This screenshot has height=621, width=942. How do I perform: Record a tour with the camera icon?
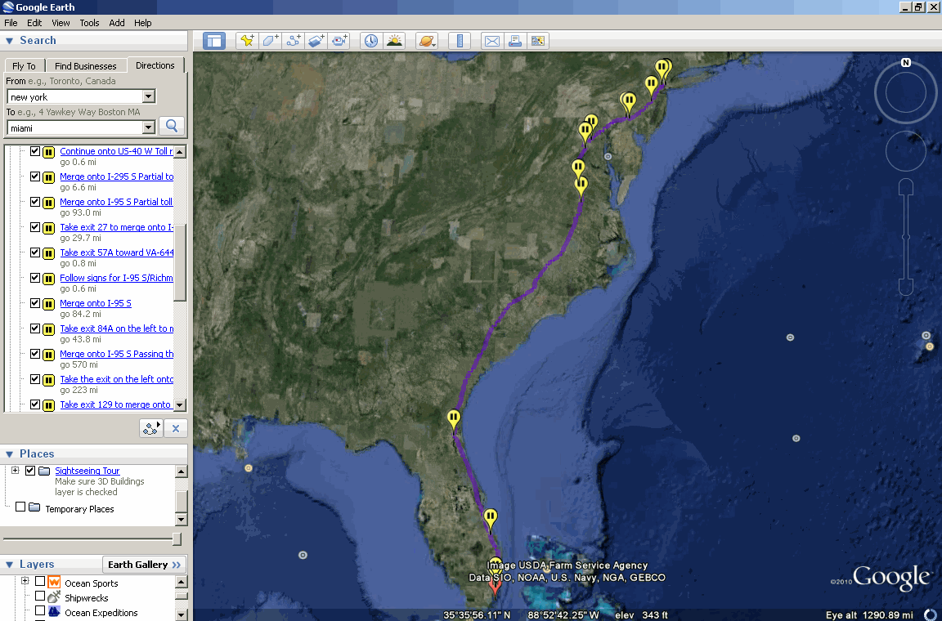coord(339,41)
